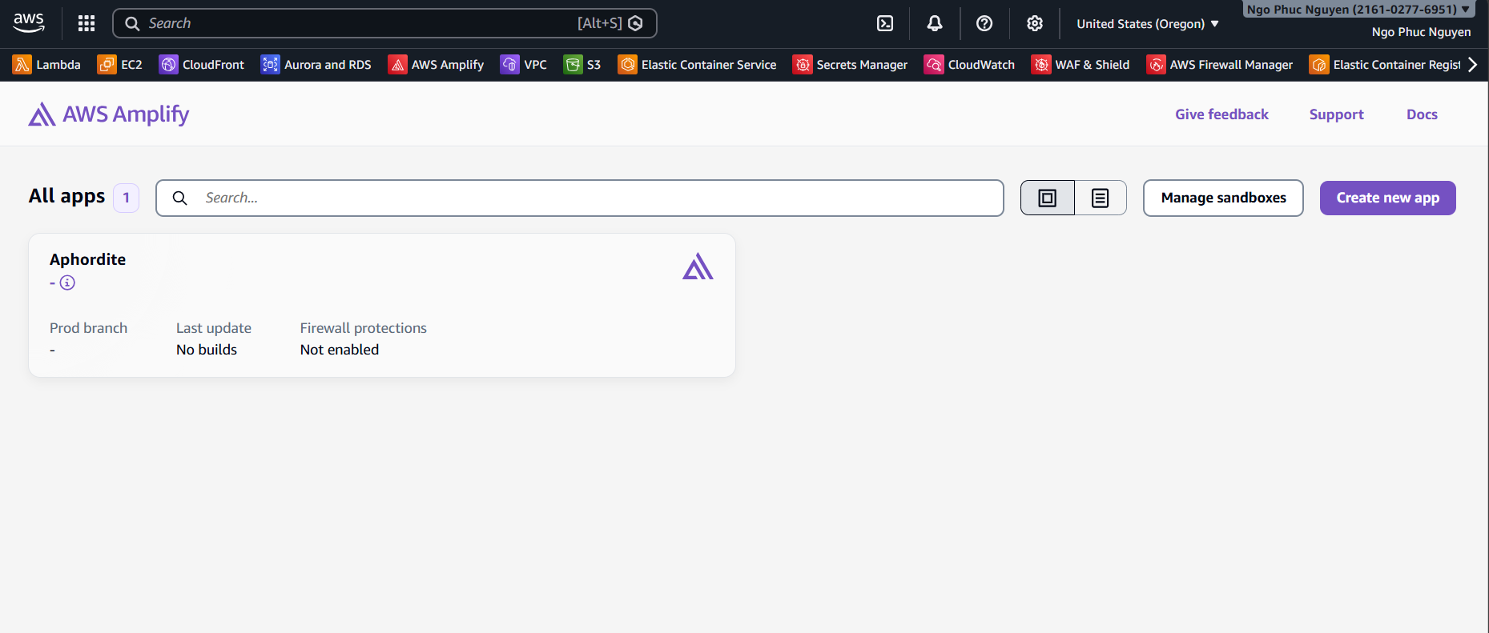Open the Elastic Container Registry shortcut

[1385, 65]
